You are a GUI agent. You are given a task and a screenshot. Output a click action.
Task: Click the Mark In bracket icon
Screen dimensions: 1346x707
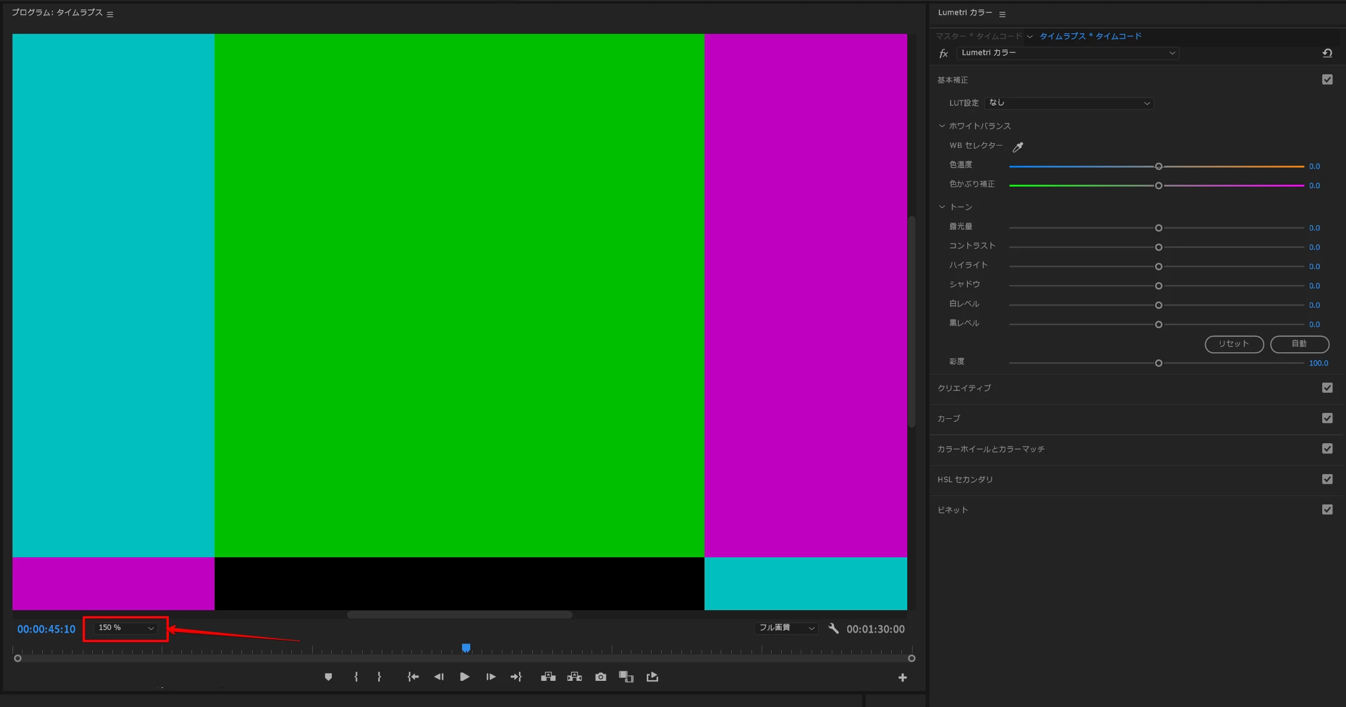click(356, 677)
